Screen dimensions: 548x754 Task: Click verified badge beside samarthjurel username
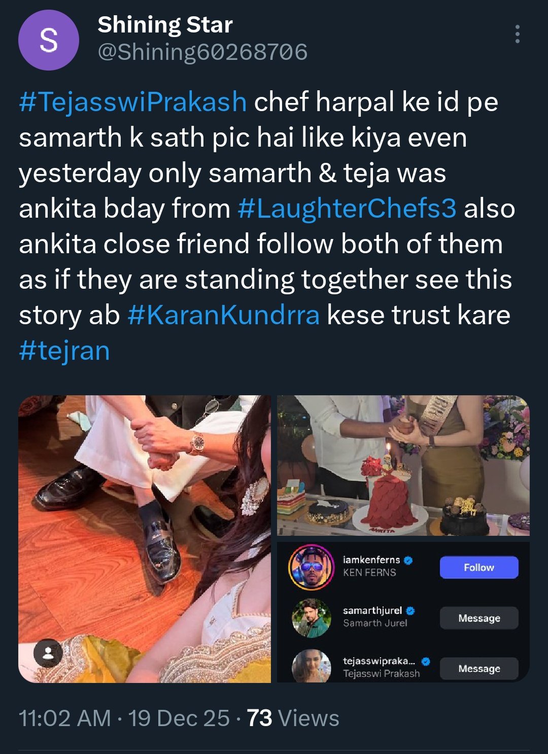point(410,610)
